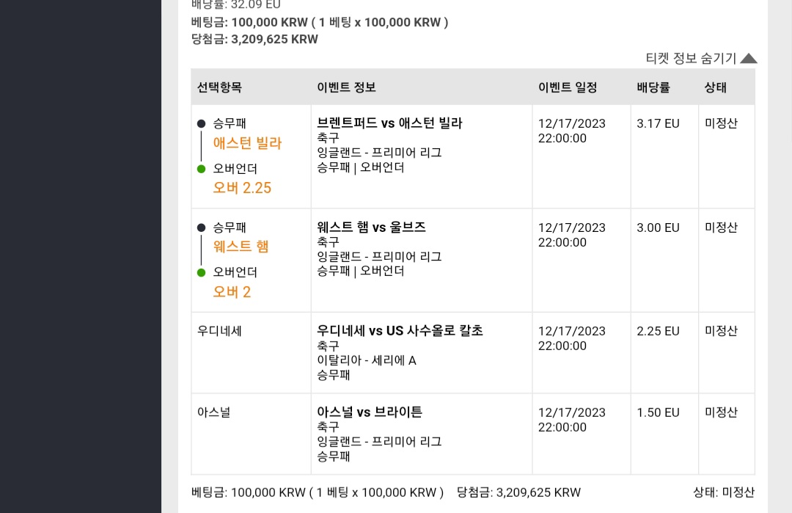The width and height of the screenshot is (792, 513).
Task: Select the orange '오버 2' pick
Action: [x=232, y=292]
